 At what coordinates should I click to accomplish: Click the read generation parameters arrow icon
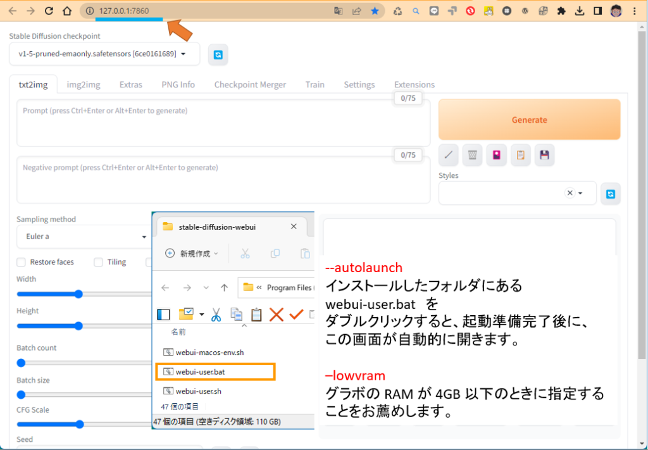(448, 155)
